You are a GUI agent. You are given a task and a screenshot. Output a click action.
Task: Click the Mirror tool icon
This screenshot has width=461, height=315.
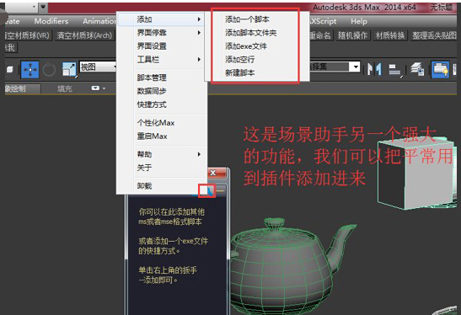(374, 69)
